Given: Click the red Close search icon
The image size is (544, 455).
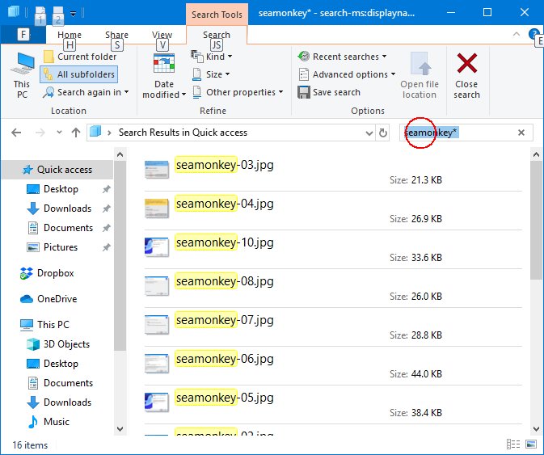Looking at the screenshot, I should click(x=467, y=63).
